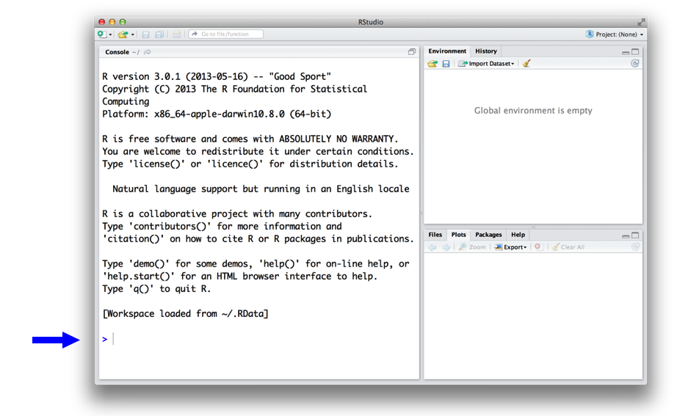Open the Import Dataset dropdown
This screenshot has width=680, height=416.
click(487, 64)
